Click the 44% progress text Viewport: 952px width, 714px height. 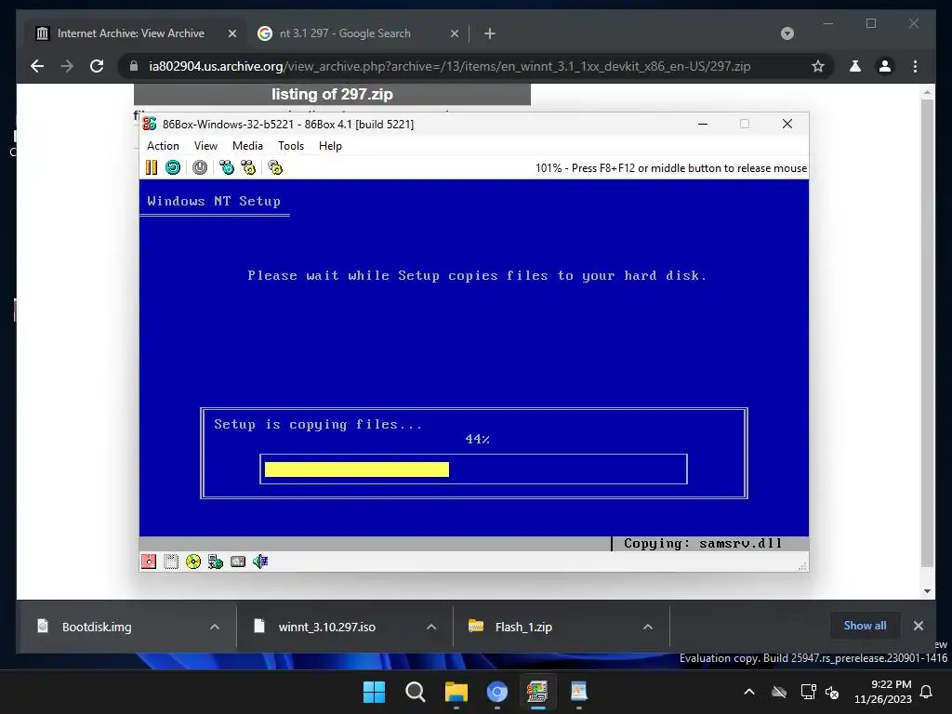pos(477,439)
